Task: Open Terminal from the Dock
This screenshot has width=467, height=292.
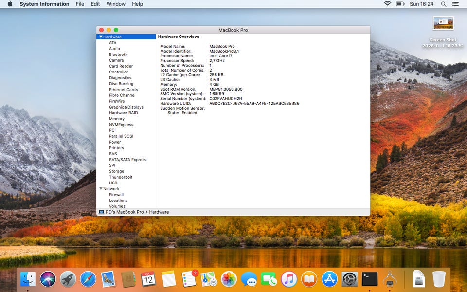Action: click(x=370, y=279)
